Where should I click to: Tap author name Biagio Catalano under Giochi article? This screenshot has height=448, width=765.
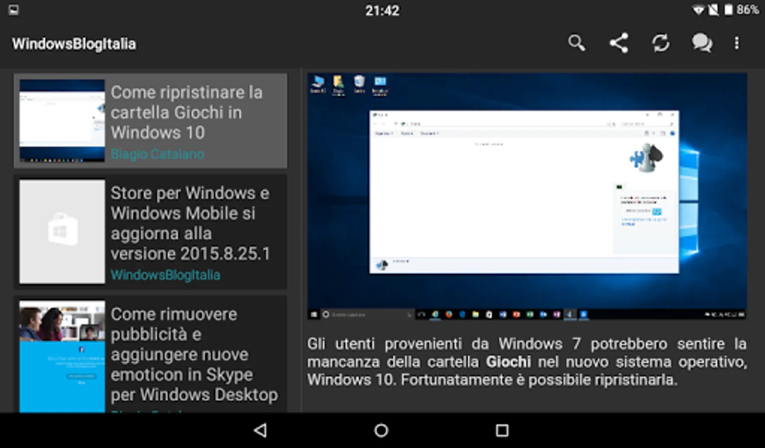pyautogui.click(x=157, y=154)
